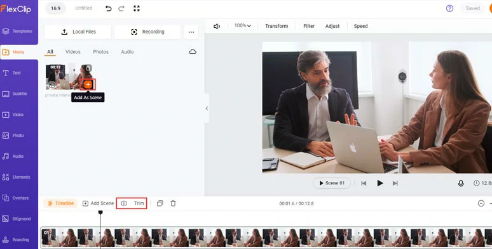Add the clip as scene with plus button

88,84
